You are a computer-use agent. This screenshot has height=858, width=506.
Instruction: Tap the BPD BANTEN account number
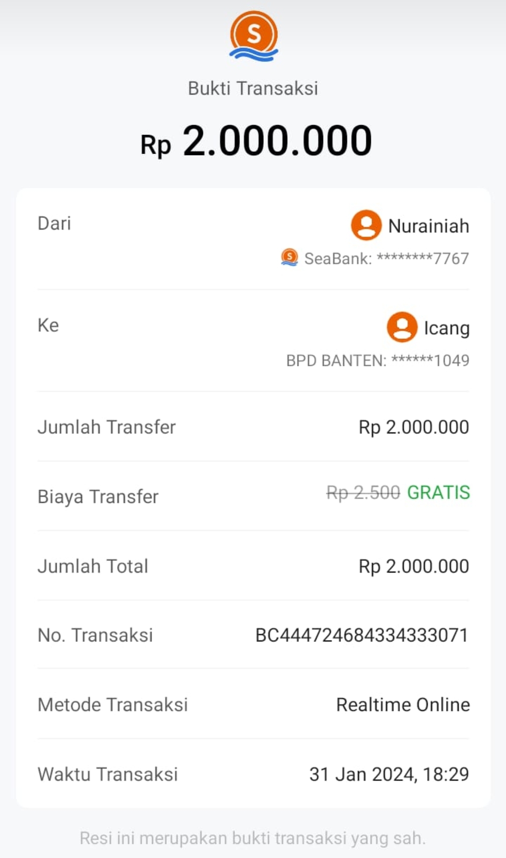(x=378, y=360)
